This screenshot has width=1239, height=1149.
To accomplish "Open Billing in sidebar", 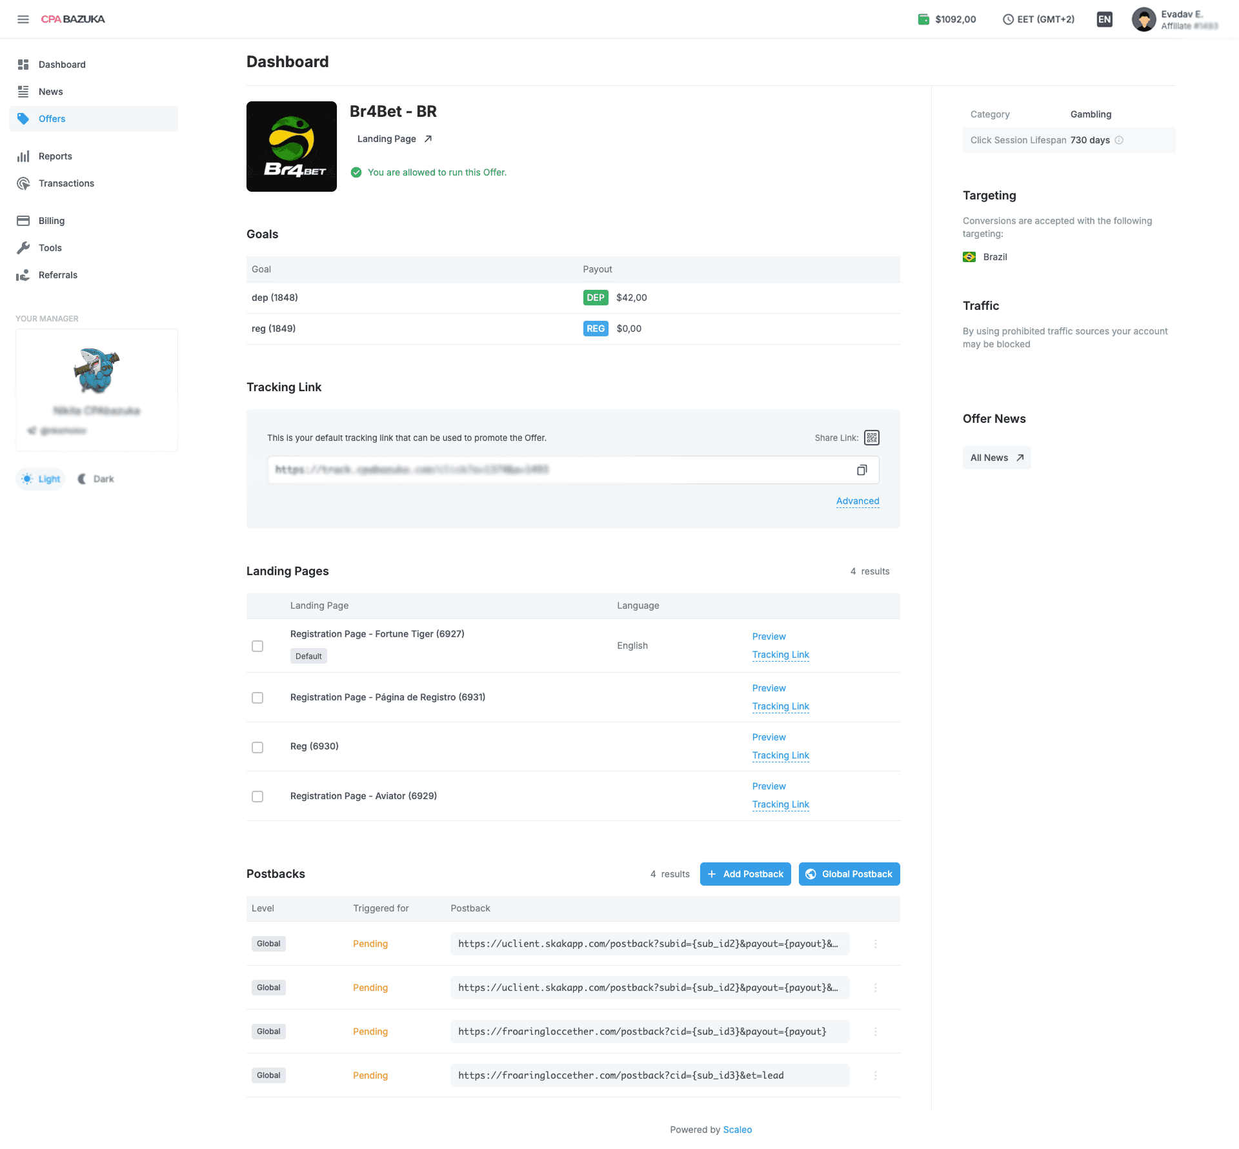I will 94,221.
